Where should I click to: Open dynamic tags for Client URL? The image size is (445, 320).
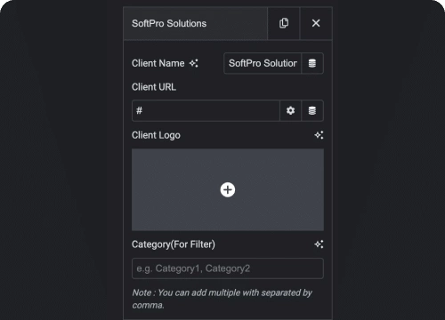pyautogui.click(x=312, y=110)
